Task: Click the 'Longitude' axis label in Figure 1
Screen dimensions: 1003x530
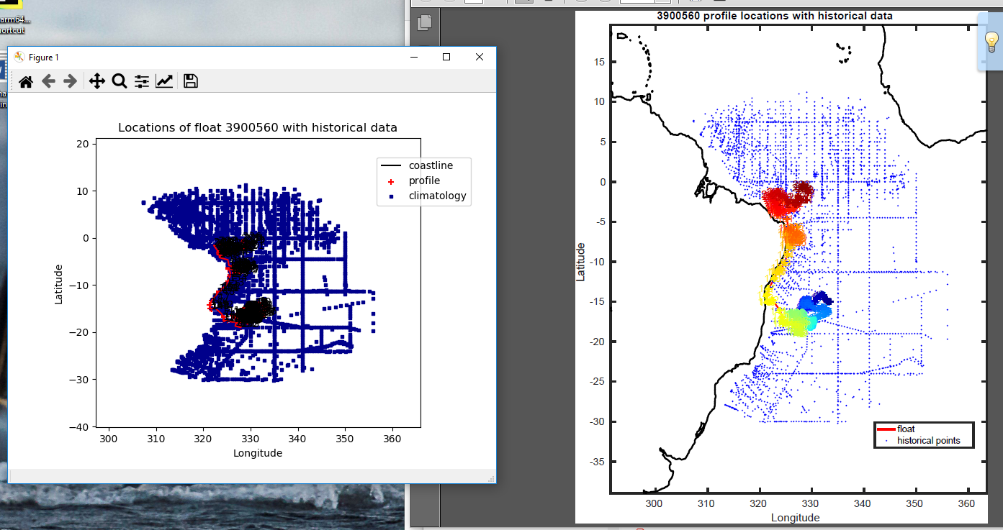Action: tap(258, 453)
